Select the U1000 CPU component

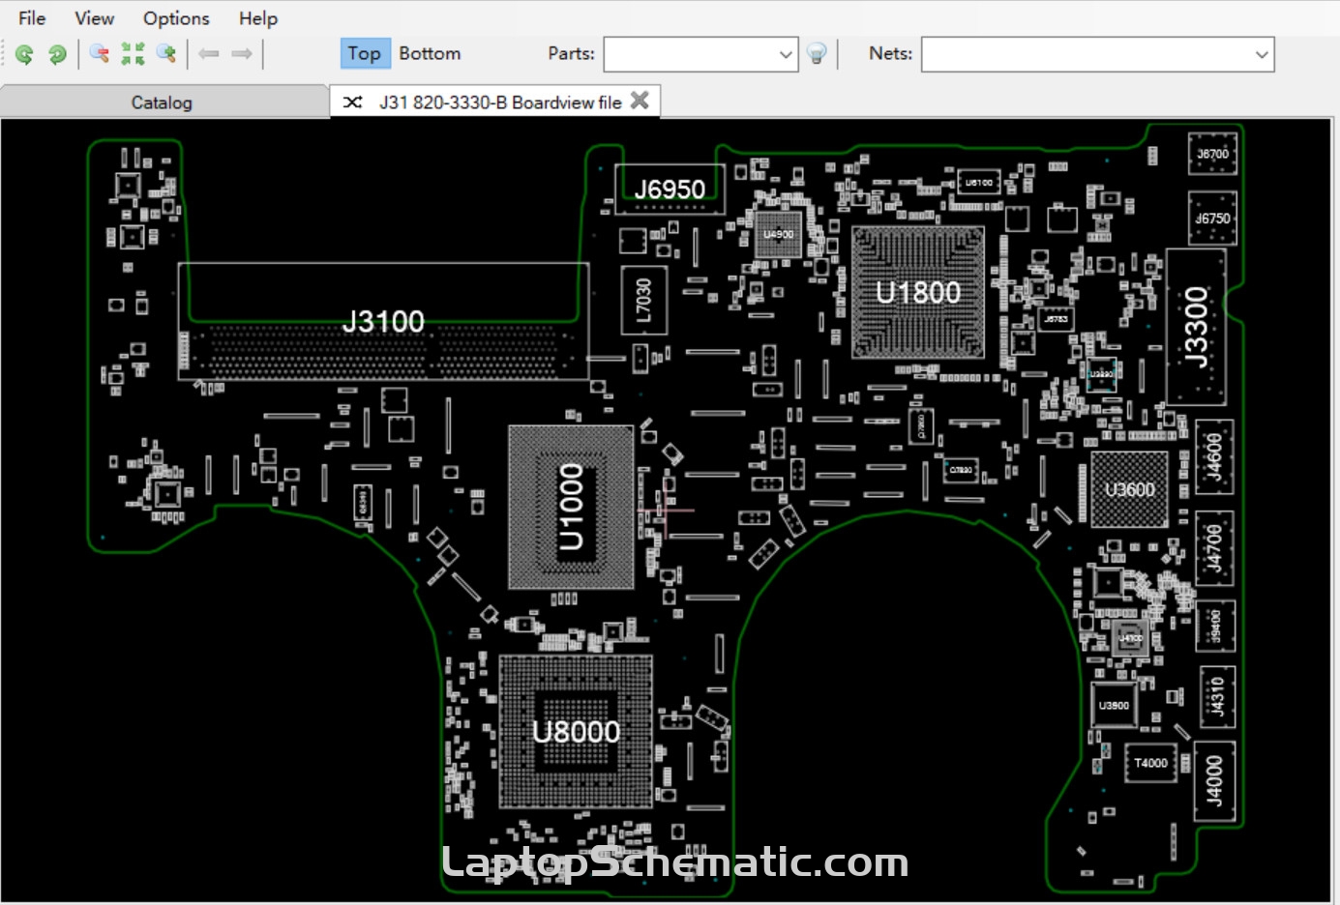click(572, 507)
